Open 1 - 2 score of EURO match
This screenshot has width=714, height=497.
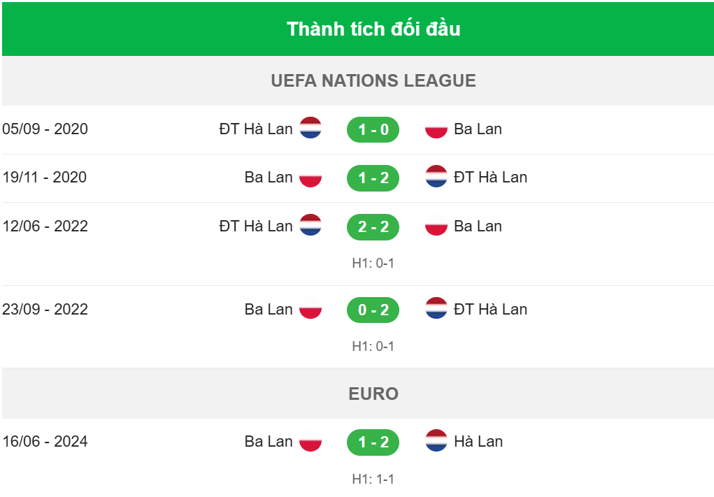[x=373, y=442]
